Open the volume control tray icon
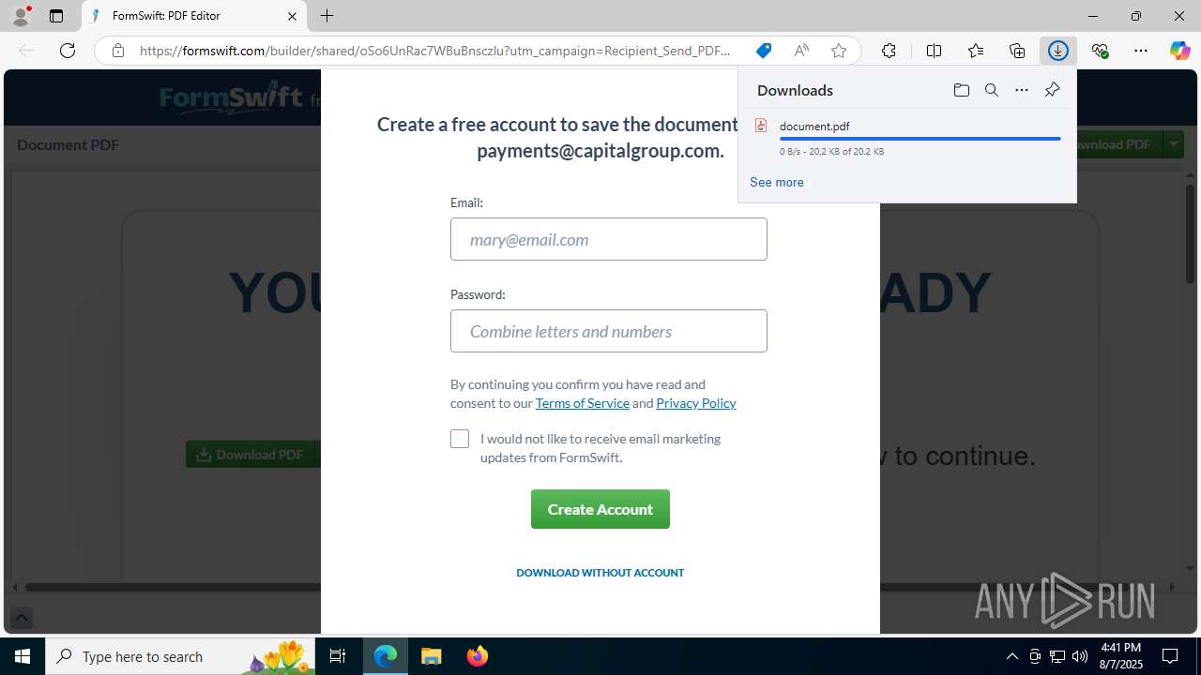The height and width of the screenshot is (675, 1201). (1079, 656)
